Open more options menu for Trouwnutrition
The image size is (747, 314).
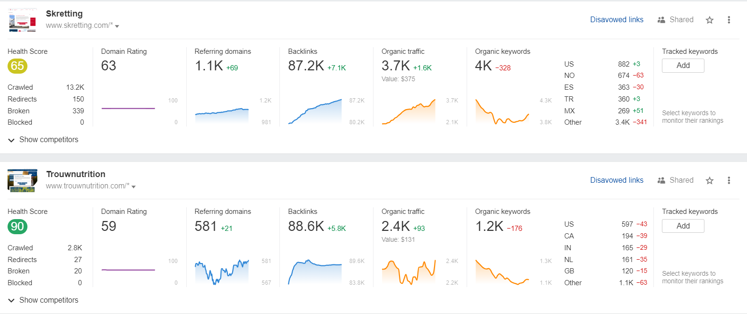pos(729,180)
